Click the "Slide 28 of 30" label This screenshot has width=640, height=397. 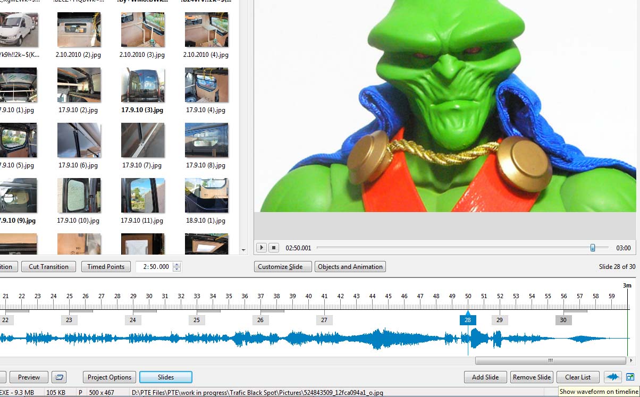[x=617, y=267]
